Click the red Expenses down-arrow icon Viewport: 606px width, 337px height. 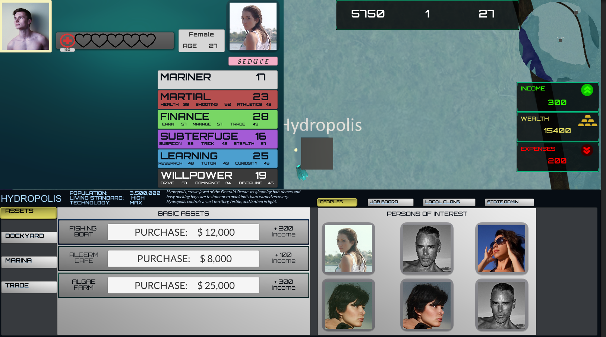[x=587, y=150]
